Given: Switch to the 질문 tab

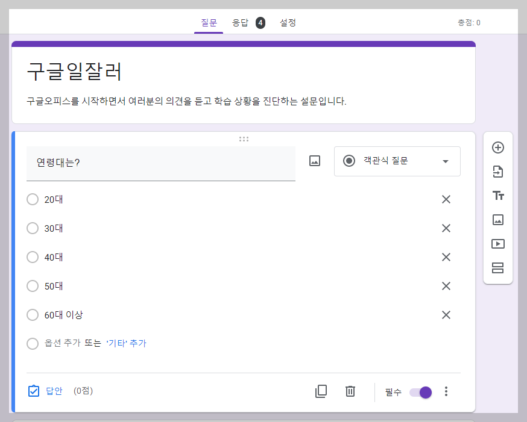Looking at the screenshot, I should [x=209, y=23].
